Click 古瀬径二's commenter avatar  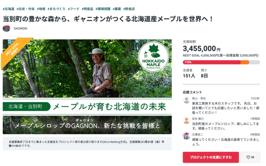click(186, 136)
